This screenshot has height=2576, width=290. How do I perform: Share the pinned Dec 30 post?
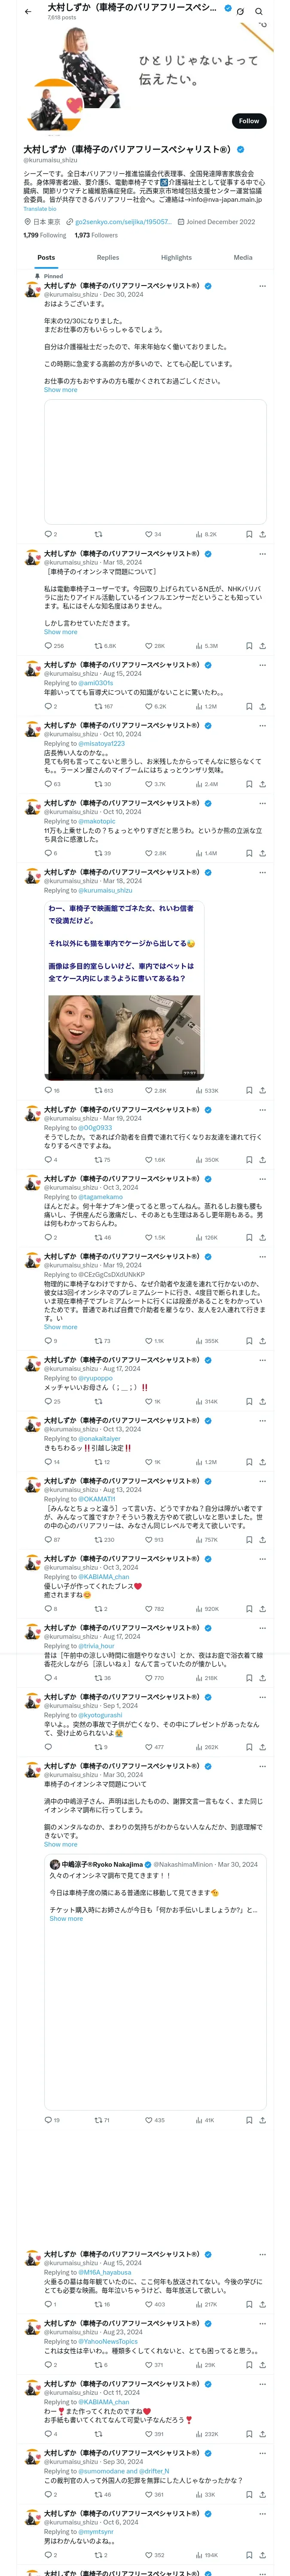(x=262, y=534)
